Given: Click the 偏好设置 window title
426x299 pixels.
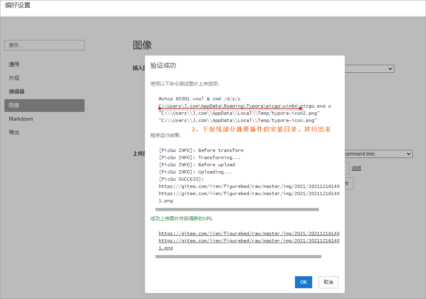Looking at the screenshot, I should tap(18, 5).
